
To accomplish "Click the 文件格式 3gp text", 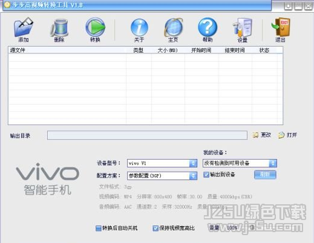I will pyautogui.click(x=115, y=187).
